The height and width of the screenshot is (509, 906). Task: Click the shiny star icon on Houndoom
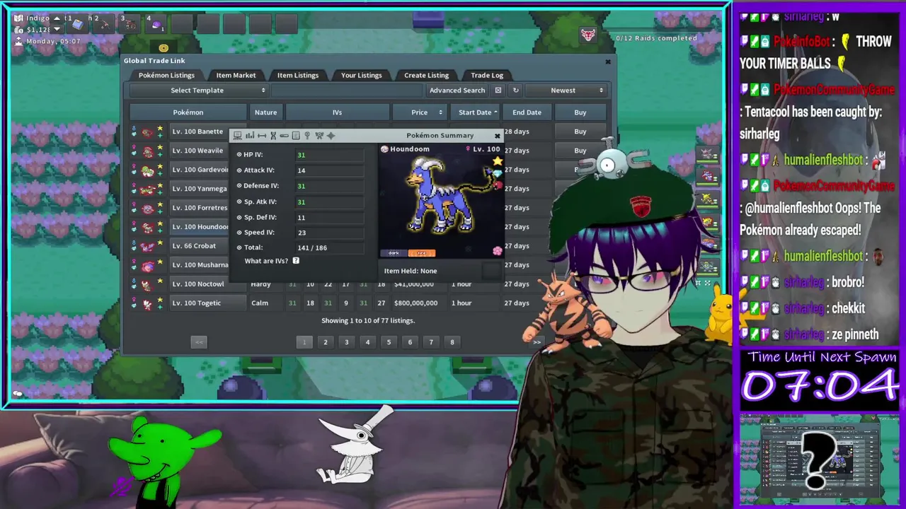497,162
